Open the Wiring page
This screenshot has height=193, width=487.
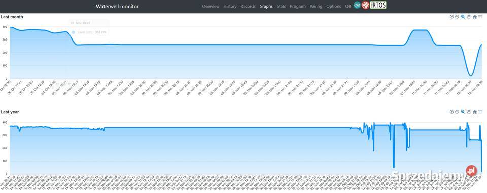tap(316, 6)
